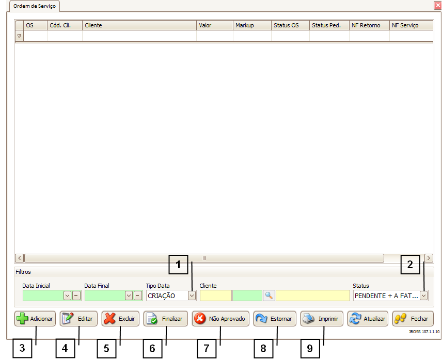Click the Excluir red X button
Viewport: 442px width, 361px height.
[x=120, y=319]
